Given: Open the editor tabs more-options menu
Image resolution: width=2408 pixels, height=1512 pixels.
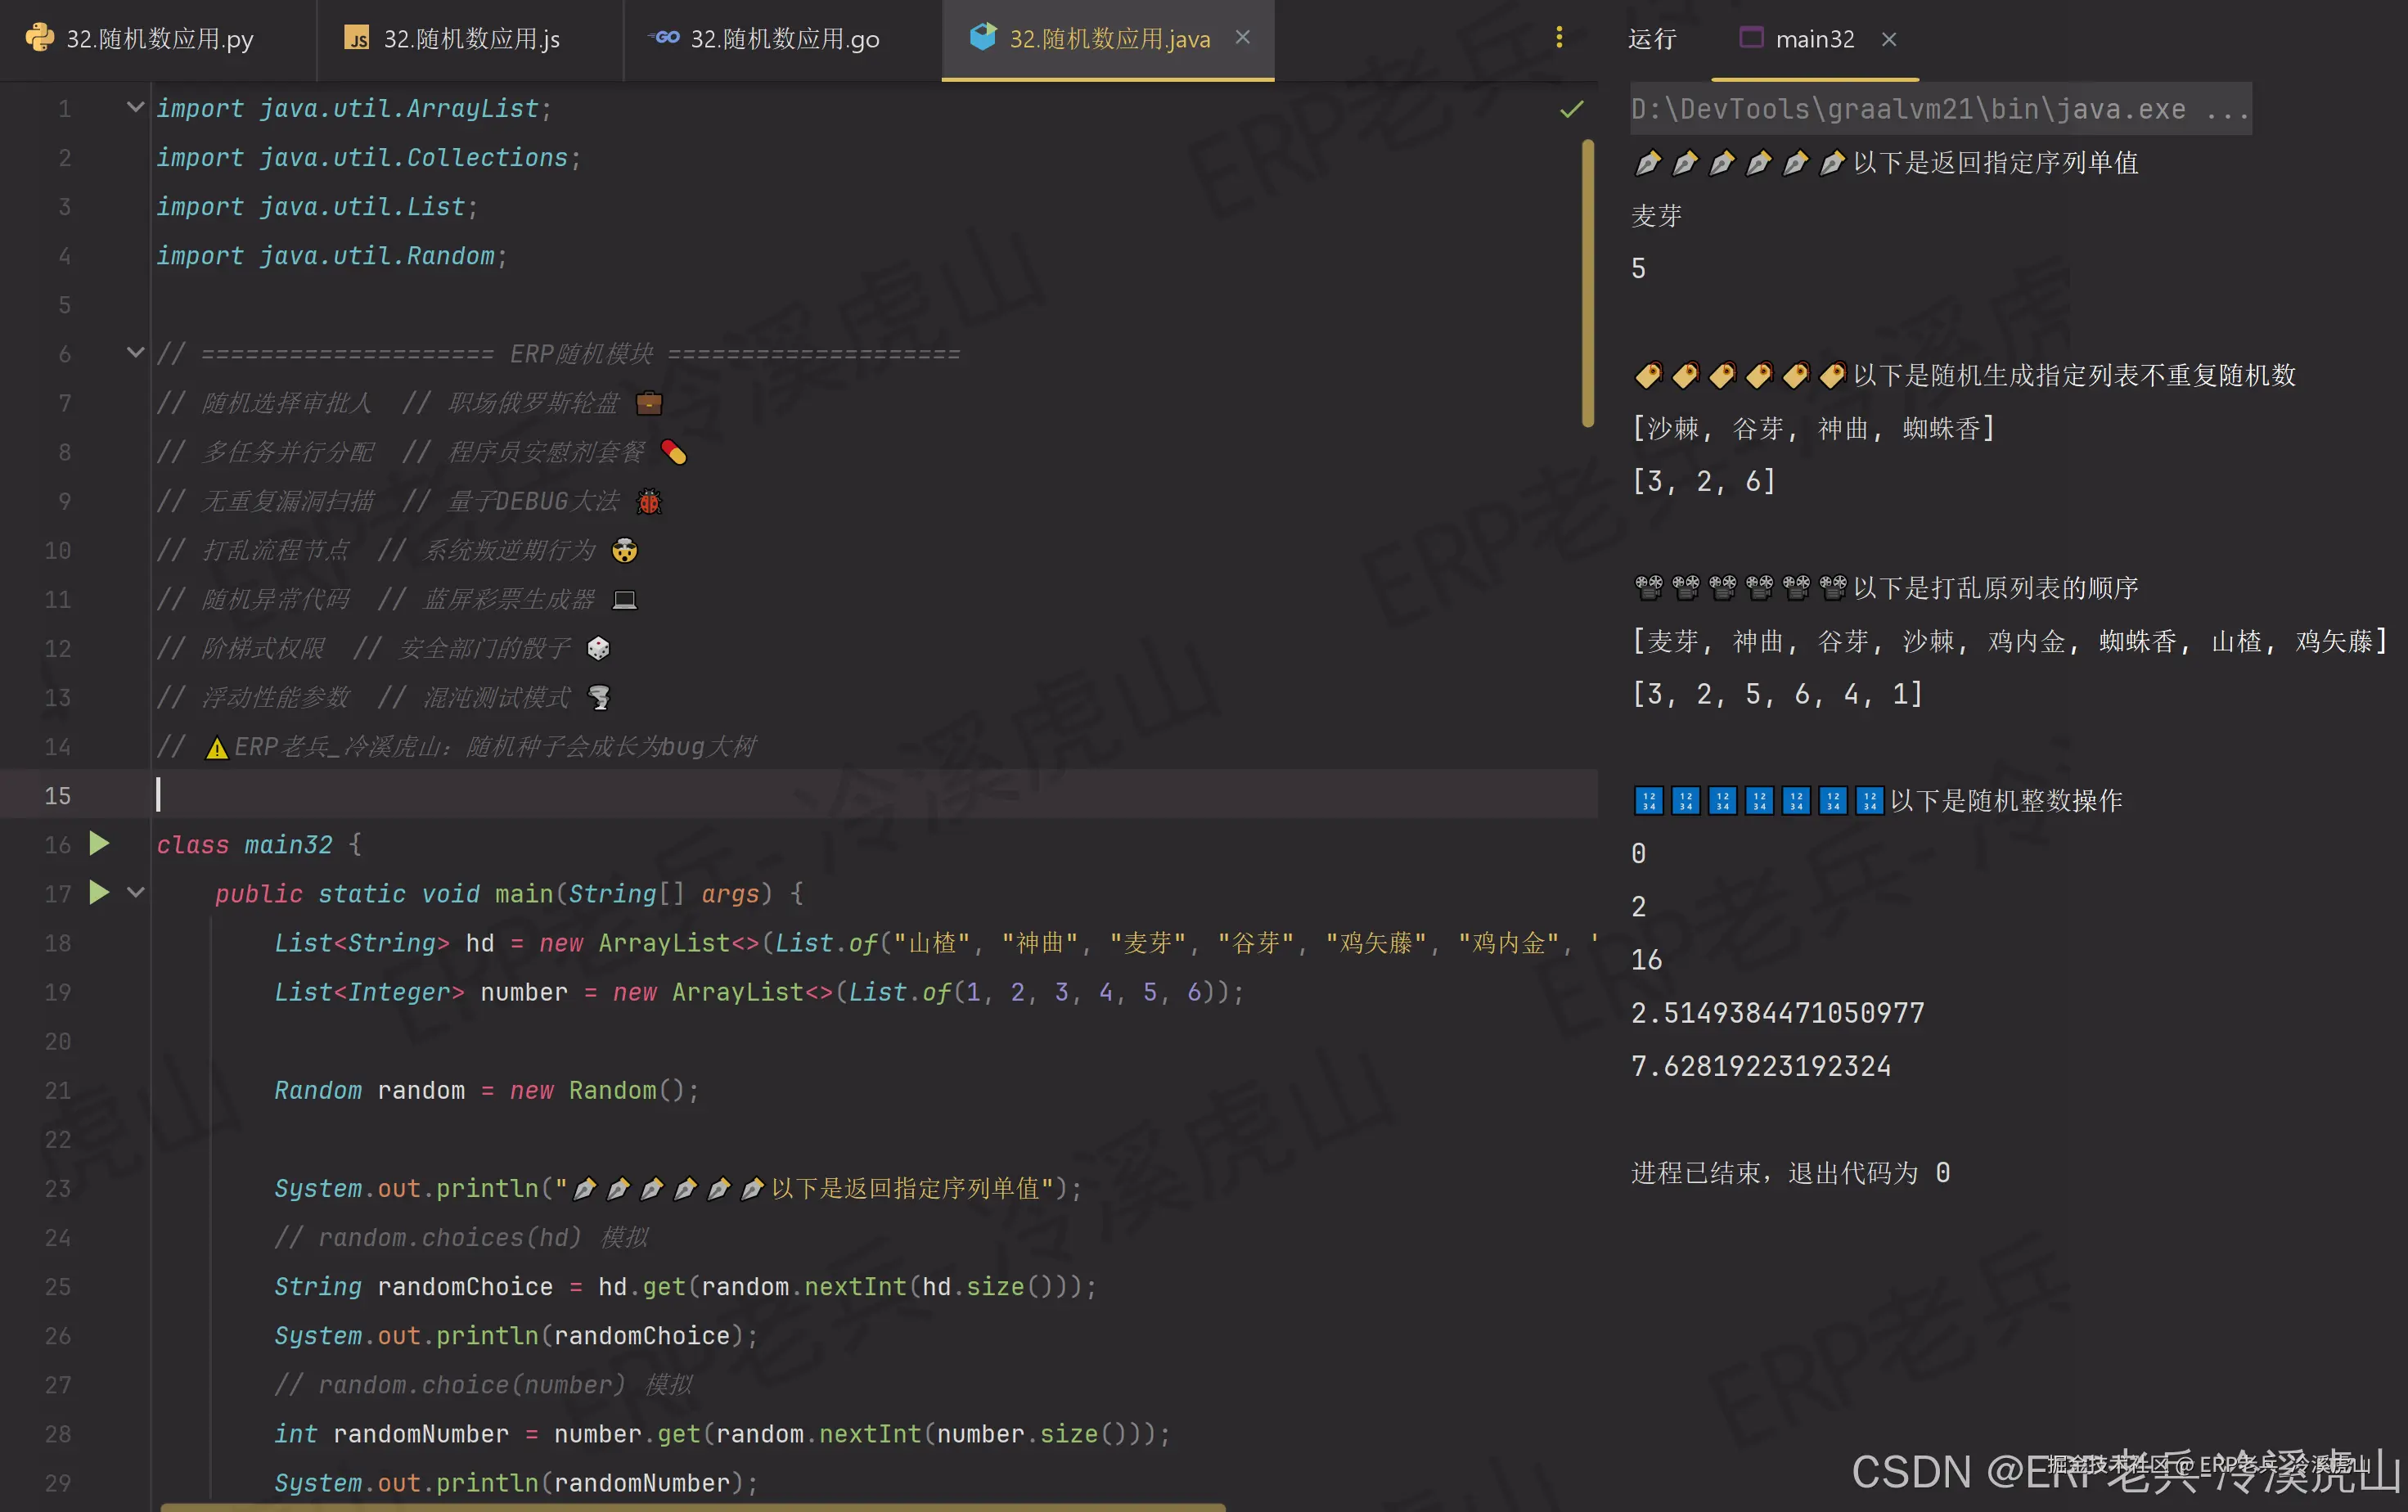Looking at the screenshot, I should [x=1558, y=37].
